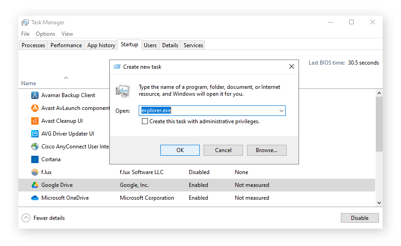Click the f.lux app icon
The image size is (401, 246).
35,172
